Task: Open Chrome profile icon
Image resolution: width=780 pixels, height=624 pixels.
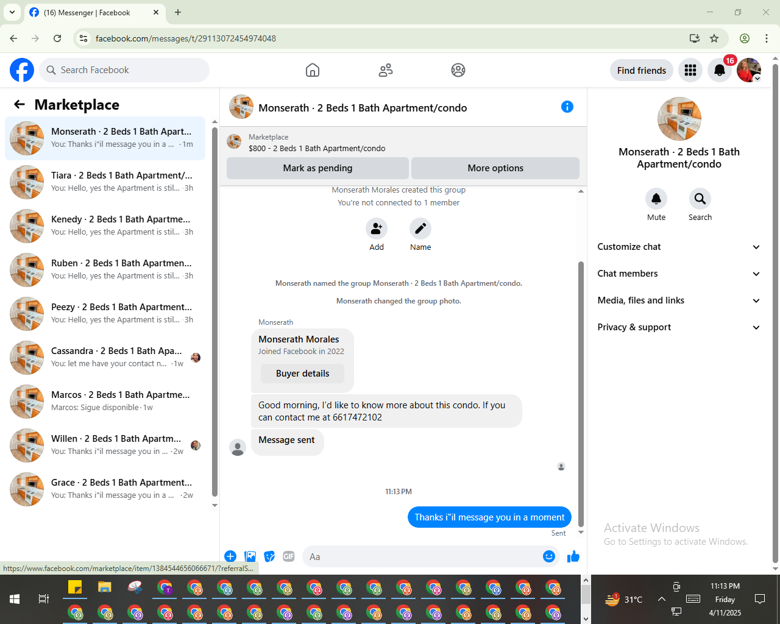Action: [x=745, y=38]
